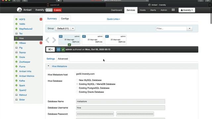This screenshot has height=119, width=212.
Task: Open the itversity user menu
Action: (187, 10)
